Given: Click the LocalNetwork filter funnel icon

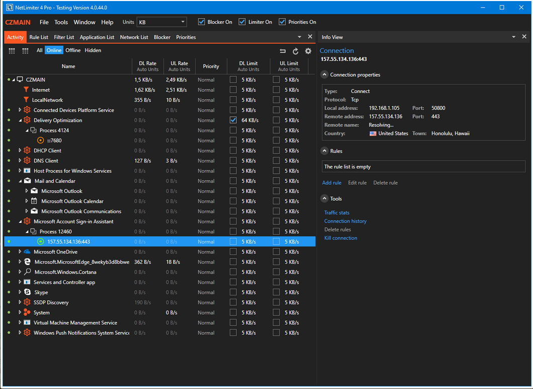Looking at the screenshot, I should tap(26, 100).
